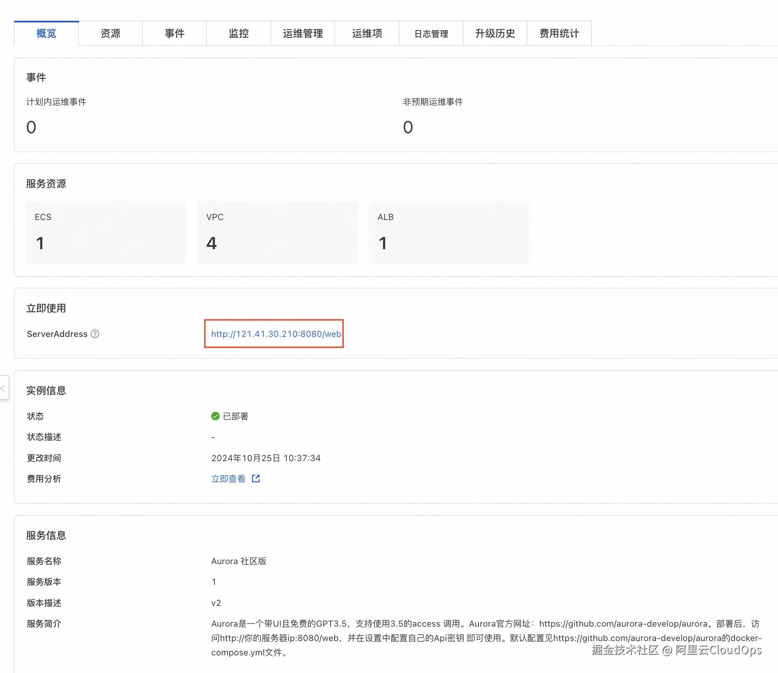Click the 立即使用 section heading

click(46, 308)
